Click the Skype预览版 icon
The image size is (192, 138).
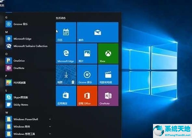point(9,97)
